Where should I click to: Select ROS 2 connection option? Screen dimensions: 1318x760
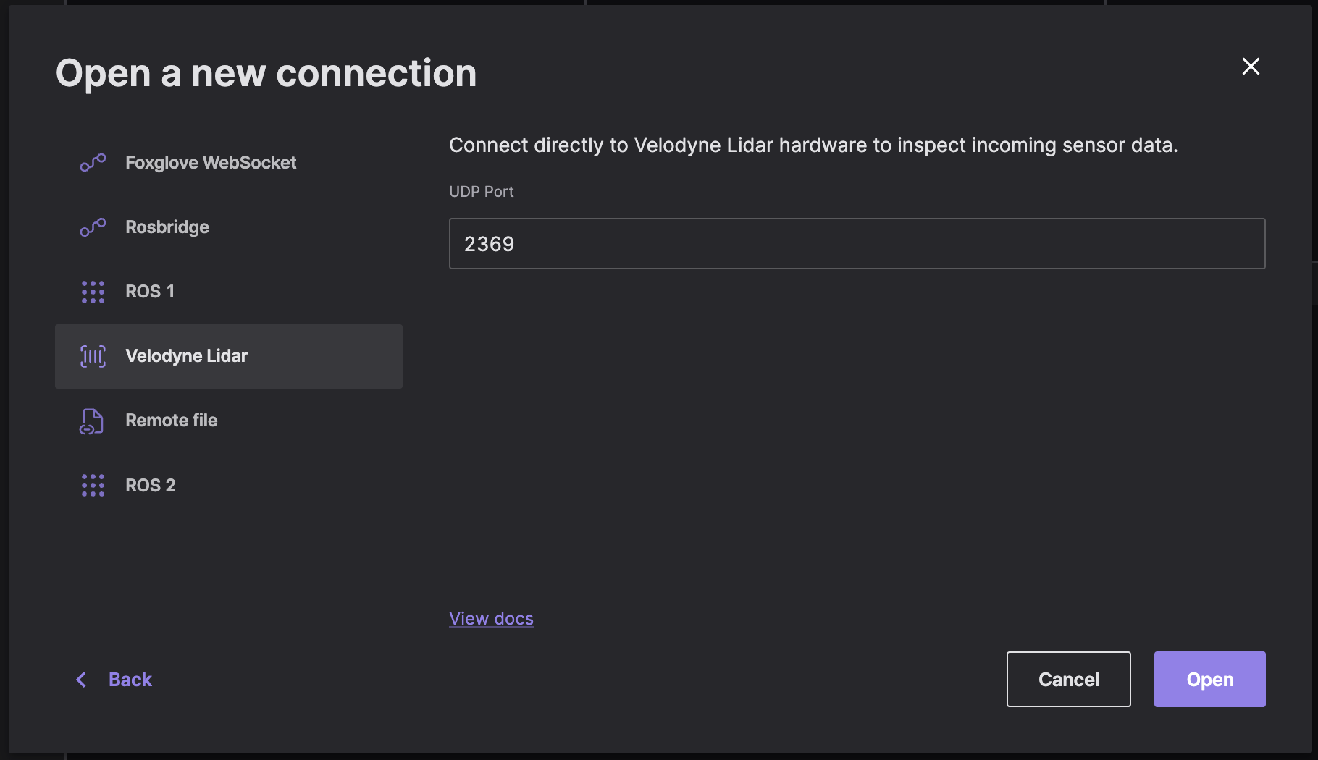[151, 485]
